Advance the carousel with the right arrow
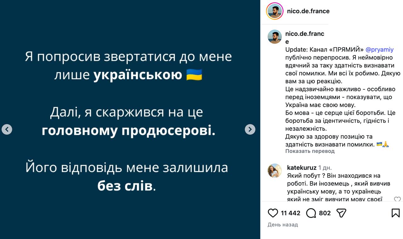The height and width of the screenshot is (239, 403). click(x=250, y=129)
